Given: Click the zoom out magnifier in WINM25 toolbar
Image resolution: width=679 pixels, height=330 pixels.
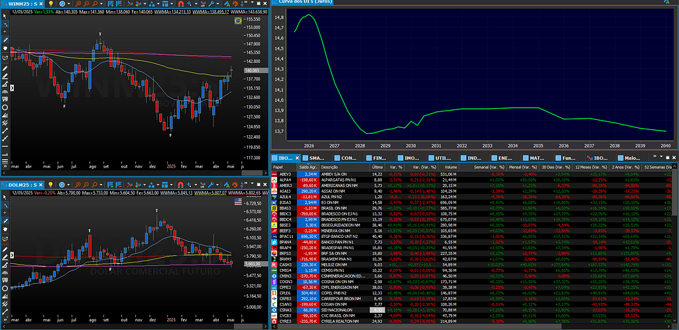Looking at the screenshot, I should click(87, 3).
